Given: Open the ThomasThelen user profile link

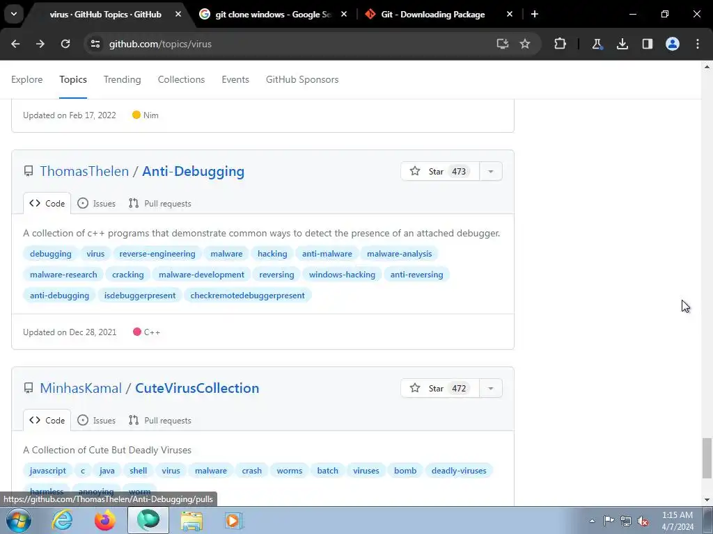Looking at the screenshot, I should click(x=84, y=171).
